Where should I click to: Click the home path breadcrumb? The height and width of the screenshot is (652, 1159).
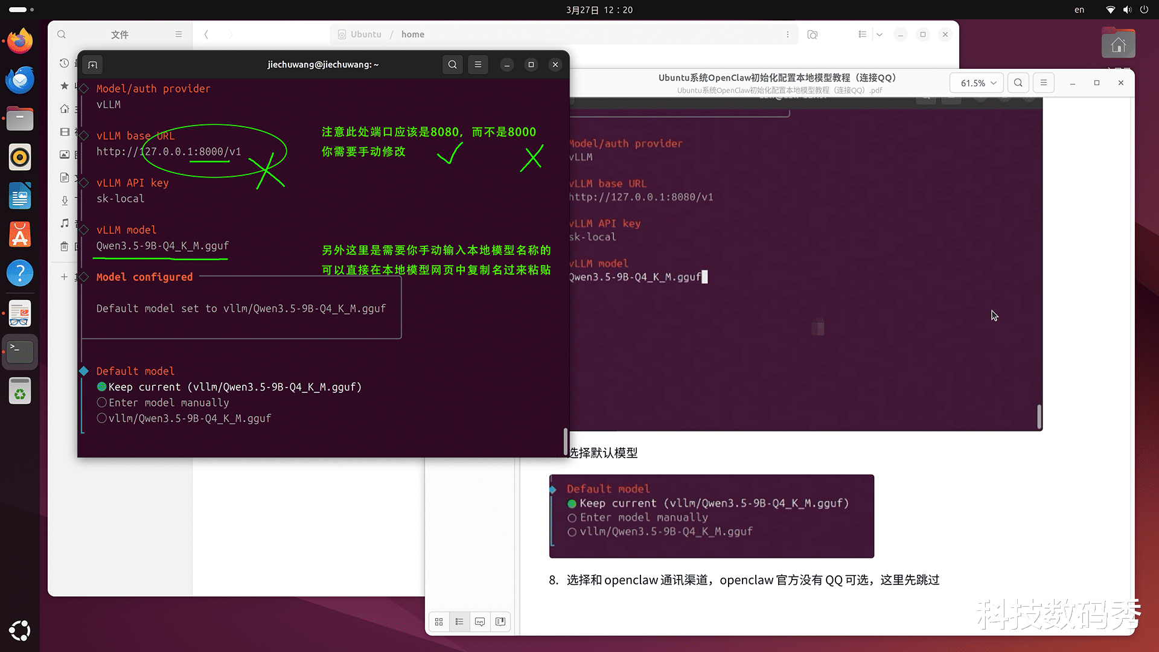pos(413,34)
